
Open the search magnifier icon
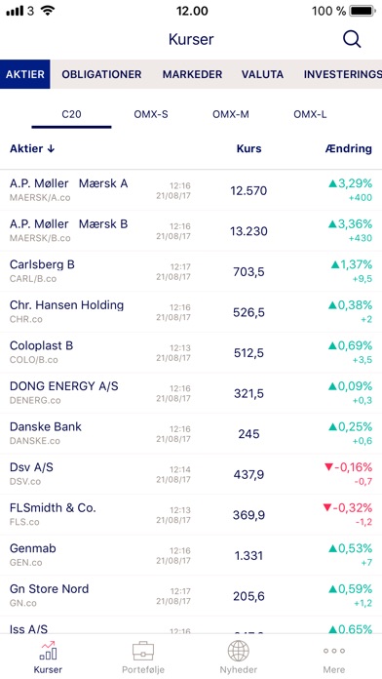352,39
